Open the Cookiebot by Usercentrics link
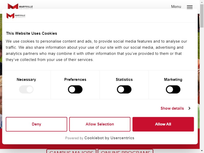Screen dimensions: 204x153 (x=109, y=138)
